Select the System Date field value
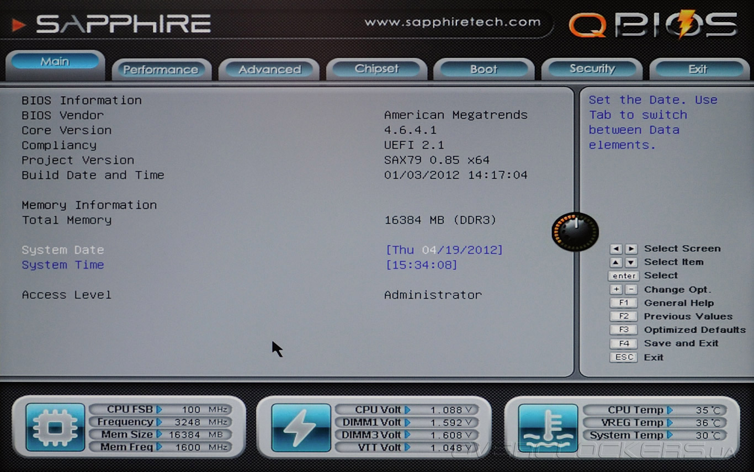This screenshot has width=754, height=472. pos(444,250)
